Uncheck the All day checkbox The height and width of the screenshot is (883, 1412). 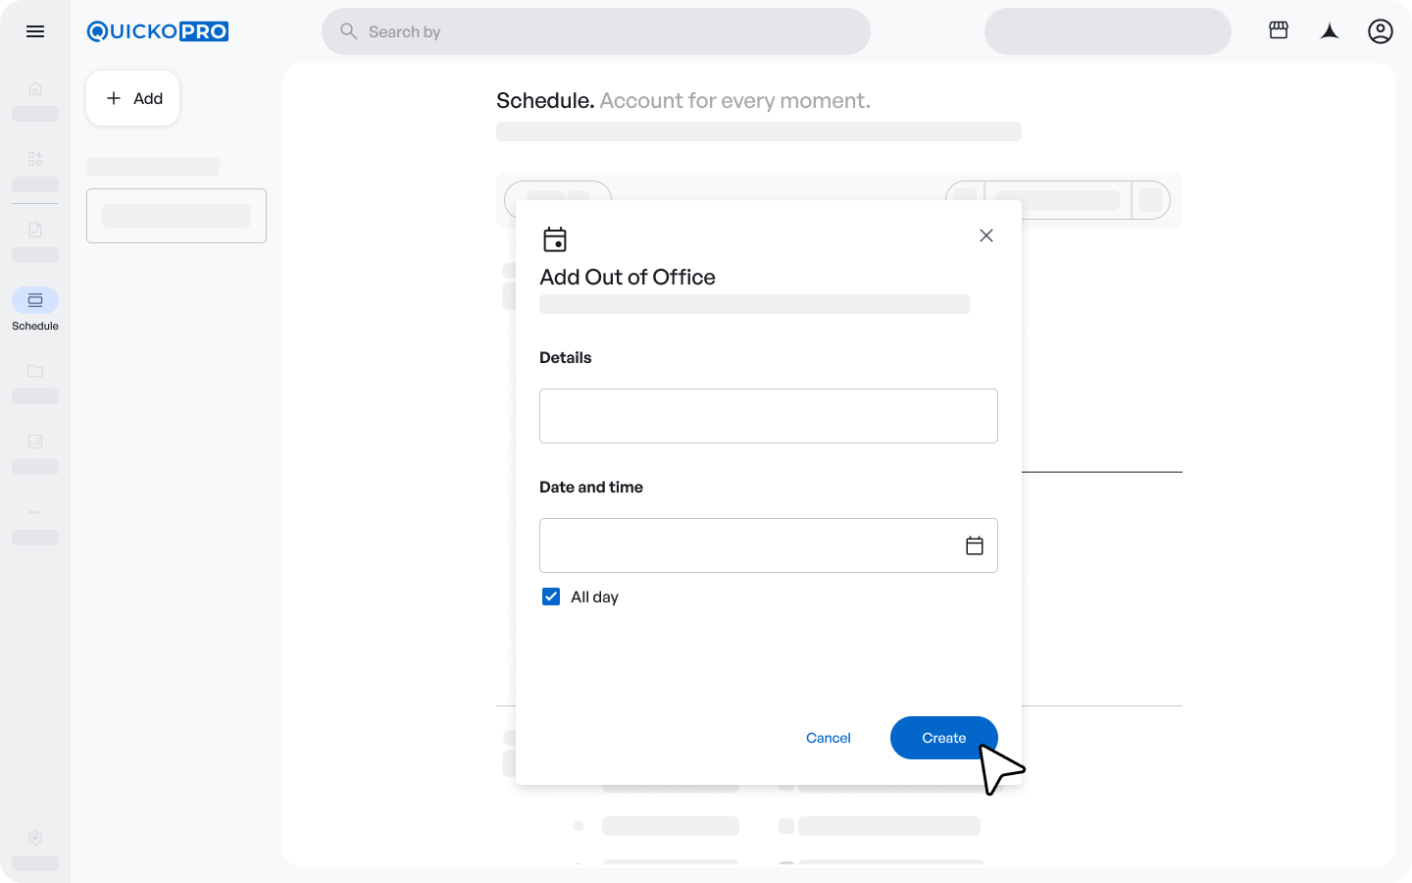(x=551, y=597)
